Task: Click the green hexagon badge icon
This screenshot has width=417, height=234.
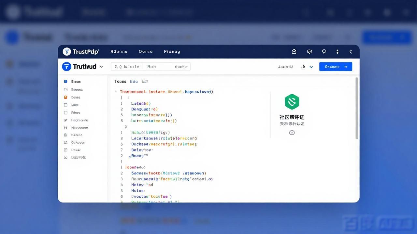Action: click(292, 102)
